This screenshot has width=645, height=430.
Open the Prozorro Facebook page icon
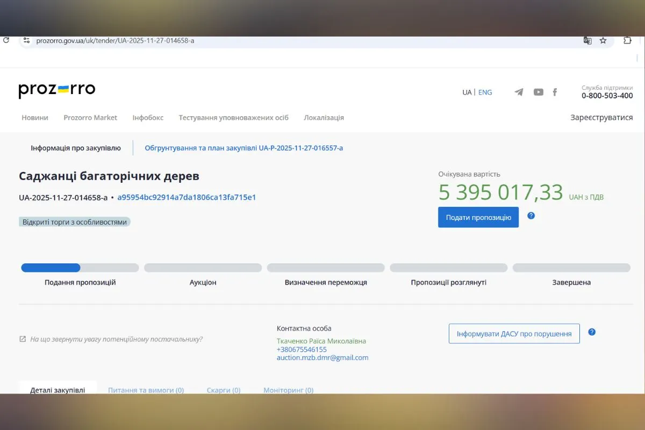[555, 92]
